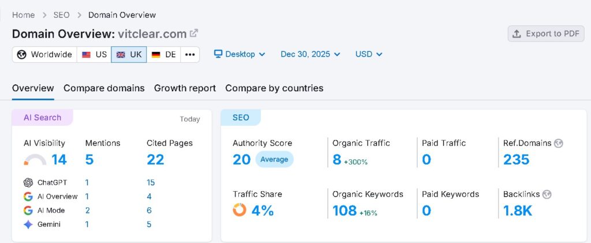Click Gemini mentions value 1

tap(87, 225)
